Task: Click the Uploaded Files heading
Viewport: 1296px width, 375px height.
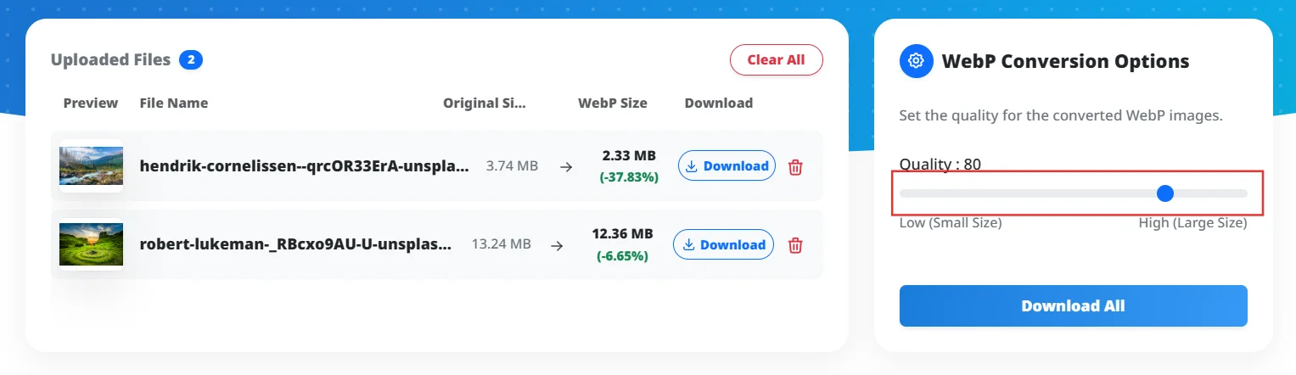Action: tap(110, 60)
